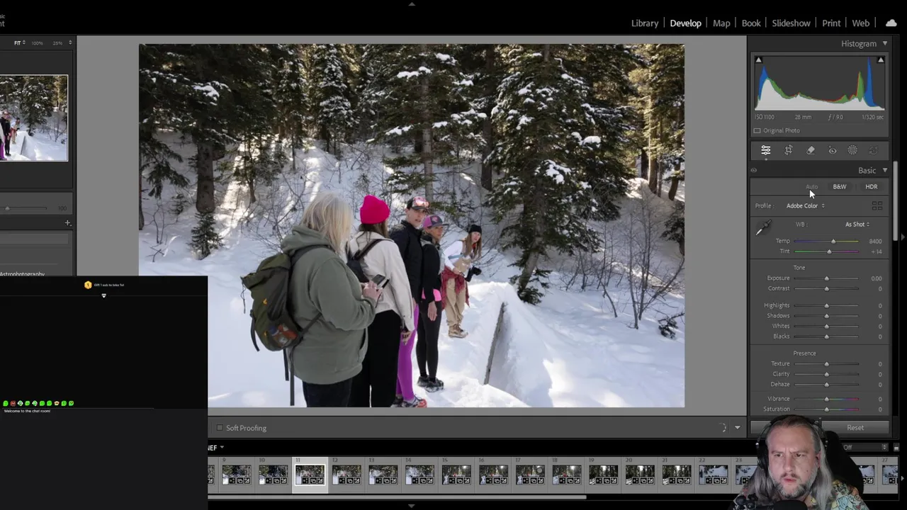The image size is (907, 510).
Task: Select the Edit sliders tool icon
Action: click(x=766, y=150)
